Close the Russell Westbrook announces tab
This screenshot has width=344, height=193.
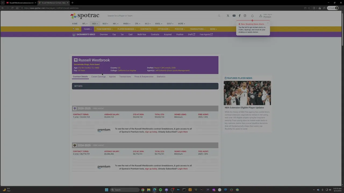pos(35,3)
